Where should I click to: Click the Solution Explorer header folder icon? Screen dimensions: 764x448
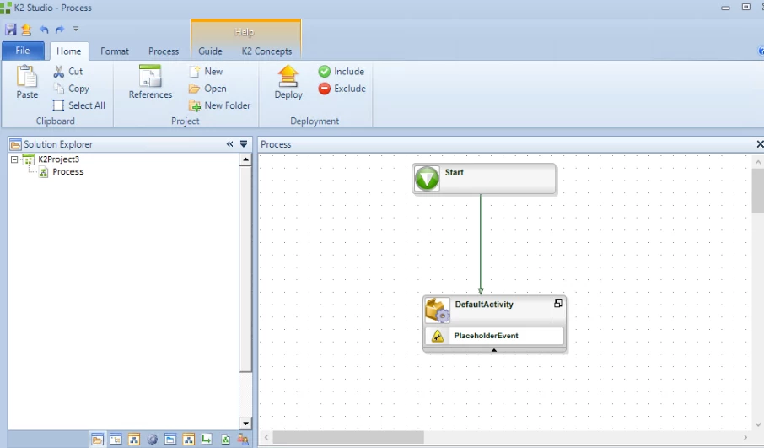click(15, 144)
